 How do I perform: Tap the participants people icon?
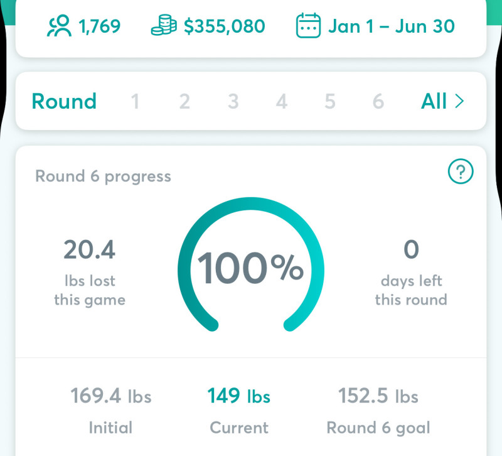pos(59,26)
